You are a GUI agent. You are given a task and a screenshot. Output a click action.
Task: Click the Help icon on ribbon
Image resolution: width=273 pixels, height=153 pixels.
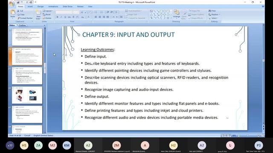point(263,6)
